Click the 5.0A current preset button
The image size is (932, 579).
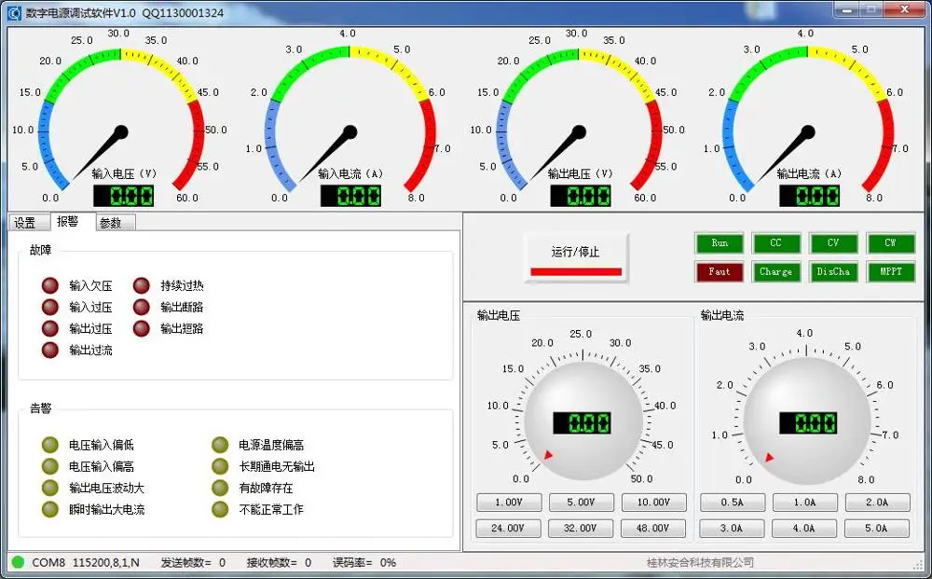877,528
